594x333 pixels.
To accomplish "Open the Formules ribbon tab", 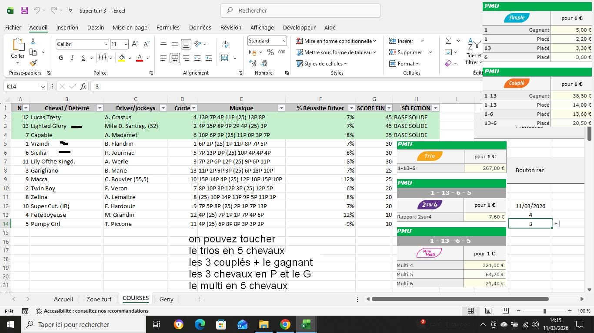I will click(x=168, y=27).
